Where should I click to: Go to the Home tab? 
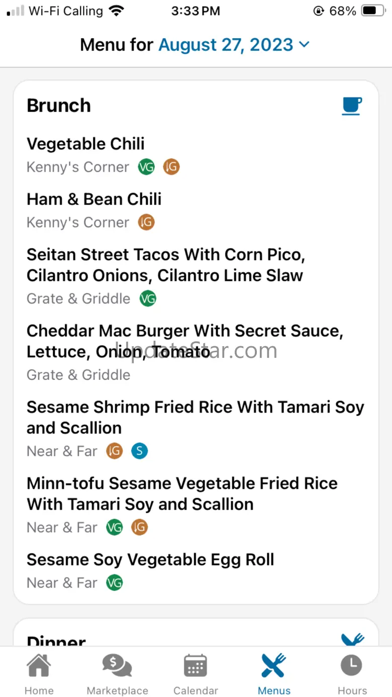(x=39, y=674)
